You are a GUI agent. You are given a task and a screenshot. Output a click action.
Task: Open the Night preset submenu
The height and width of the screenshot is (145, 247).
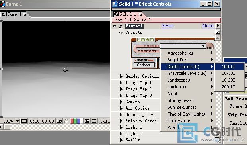(187, 94)
